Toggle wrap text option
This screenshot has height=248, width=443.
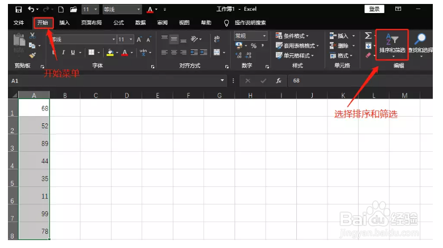pyautogui.click(x=217, y=39)
